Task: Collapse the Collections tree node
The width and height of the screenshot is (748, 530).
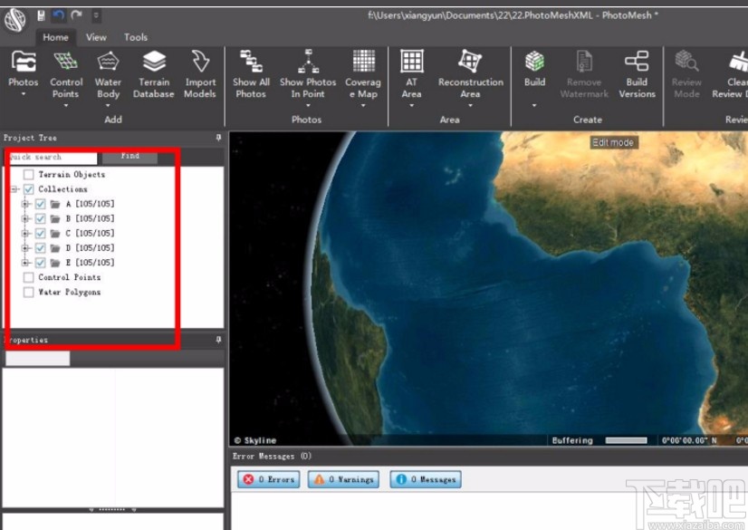Action: [x=14, y=189]
